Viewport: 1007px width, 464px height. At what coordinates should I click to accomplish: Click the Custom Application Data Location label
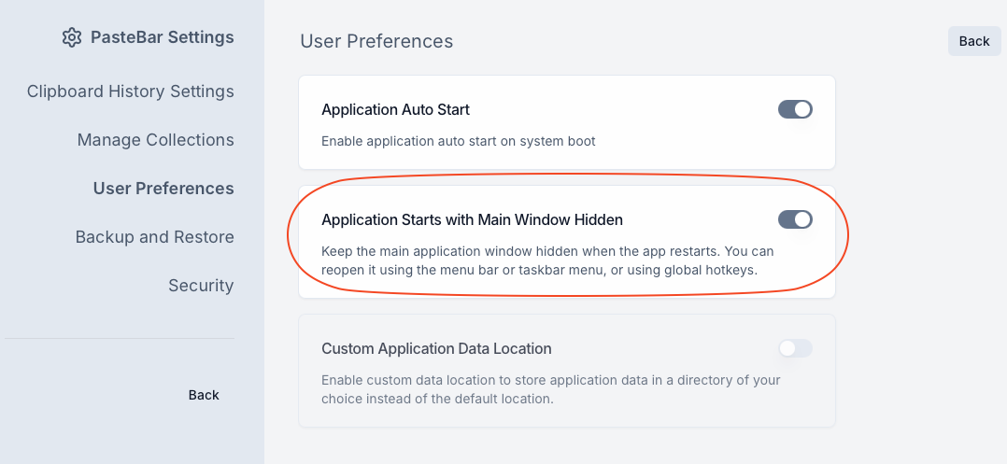[x=436, y=348]
